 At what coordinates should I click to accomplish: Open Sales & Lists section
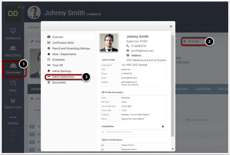[13, 103]
